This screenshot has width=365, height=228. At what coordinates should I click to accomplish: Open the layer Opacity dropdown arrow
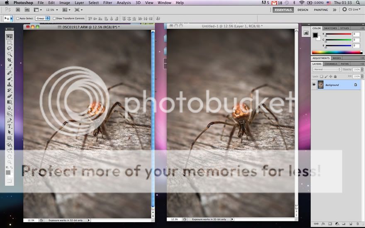click(x=362, y=69)
